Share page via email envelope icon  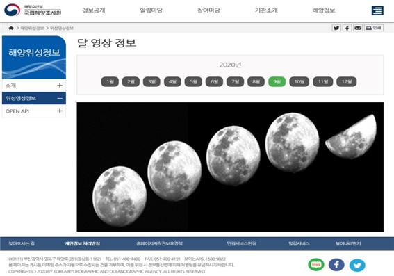pyautogui.click(x=358, y=28)
